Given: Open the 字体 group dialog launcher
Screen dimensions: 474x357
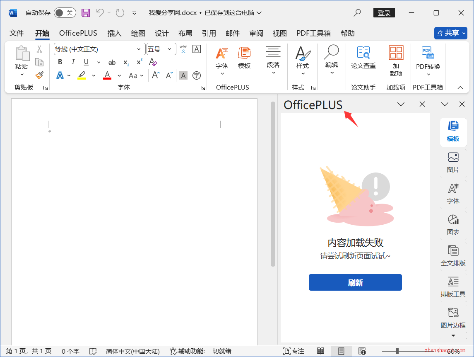Looking at the screenshot, I should coord(202,88).
